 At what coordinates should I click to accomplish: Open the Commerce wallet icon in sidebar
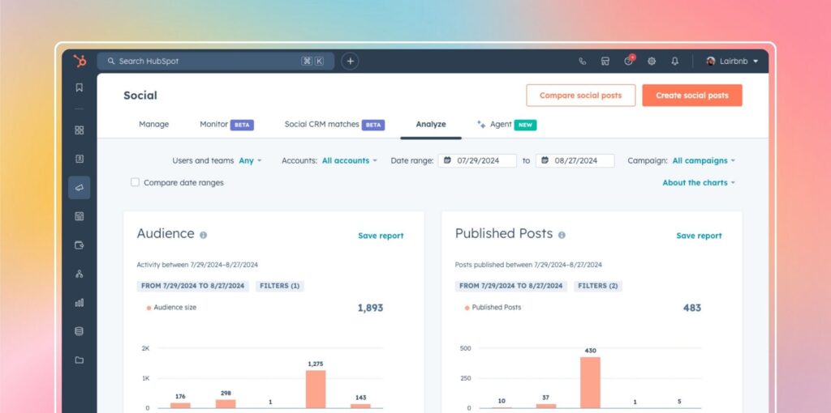click(x=79, y=245)
